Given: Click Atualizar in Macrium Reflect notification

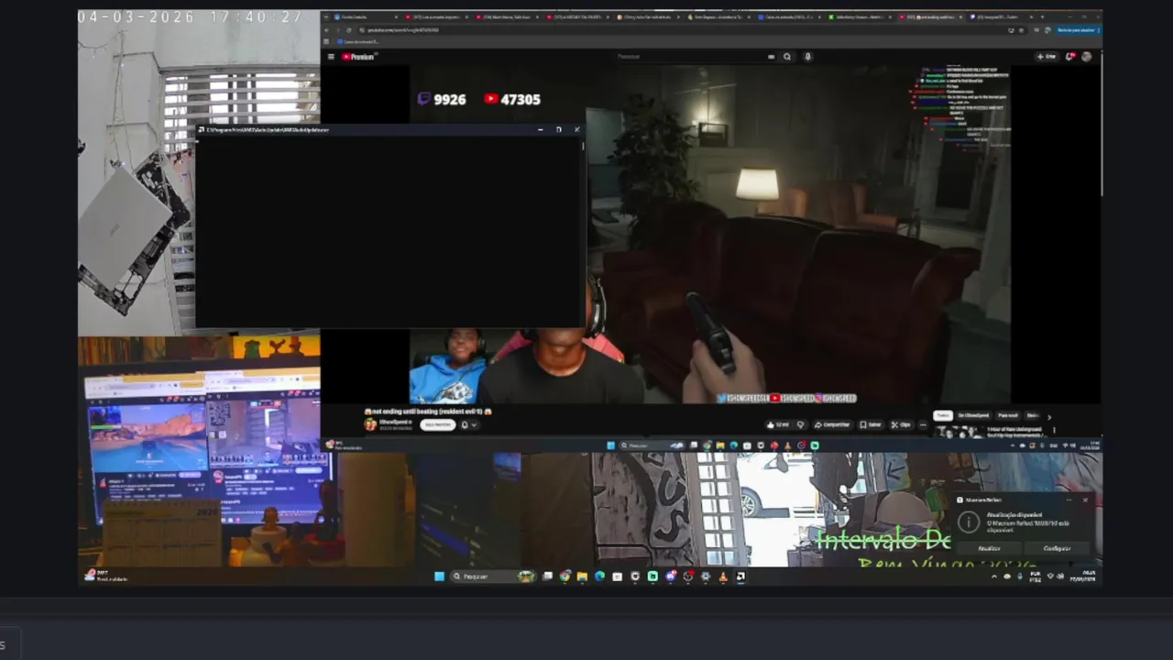Looking at the screenshot, I should click(990, 548).
